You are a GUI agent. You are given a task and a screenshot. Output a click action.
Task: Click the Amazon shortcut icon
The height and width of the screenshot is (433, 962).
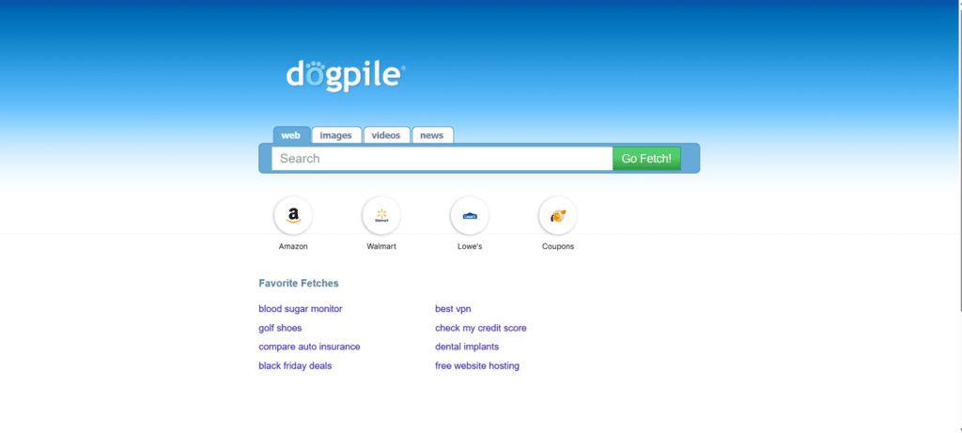coord(293,216)
